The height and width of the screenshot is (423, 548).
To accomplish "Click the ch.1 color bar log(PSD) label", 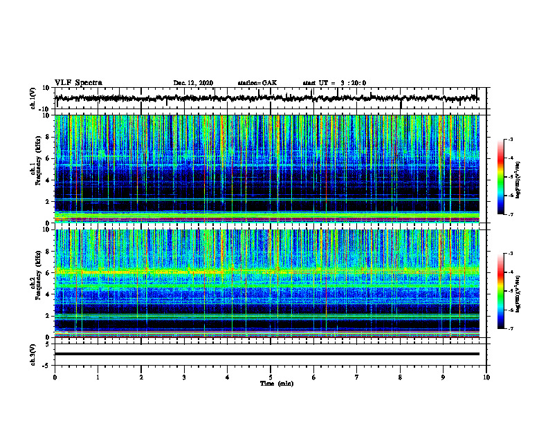I will [518, 180].
